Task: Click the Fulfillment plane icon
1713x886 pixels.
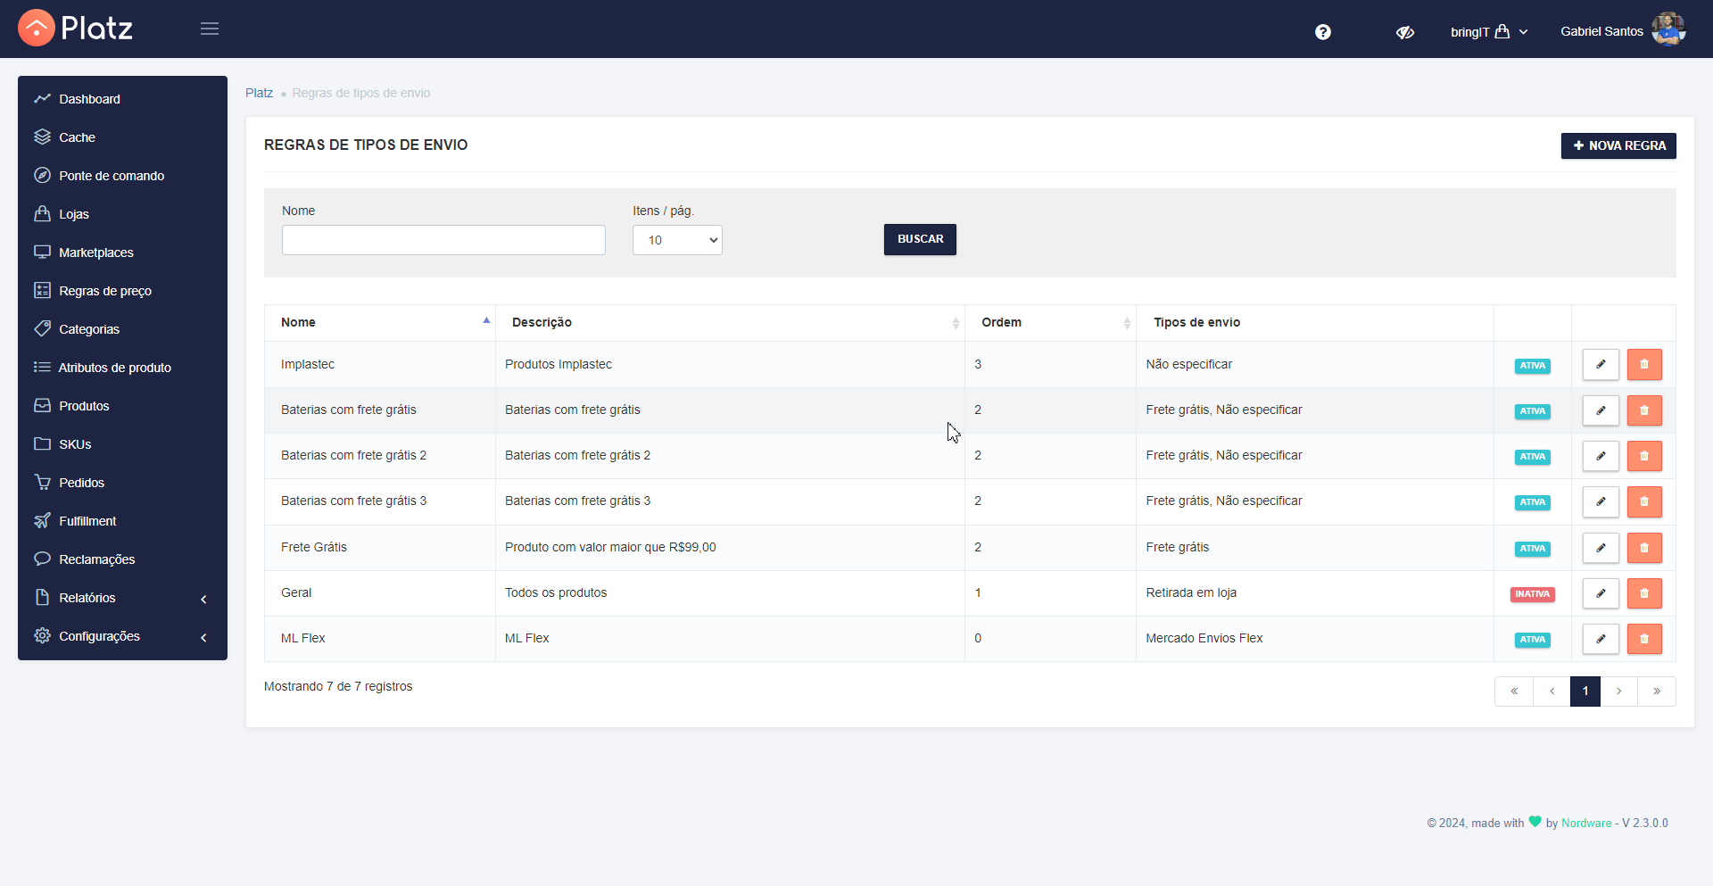Action: pyautogui.click(x=42, y=520)
